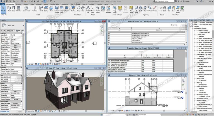214x116 pixels.
Task: Select the Roof tool
Action: tap(41, 9)
